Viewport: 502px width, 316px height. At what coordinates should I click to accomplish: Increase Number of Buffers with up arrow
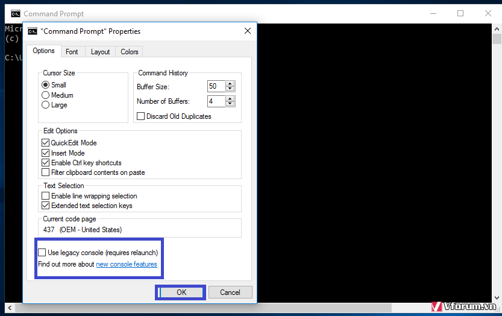pyautogui.click(x=230, y=99)
